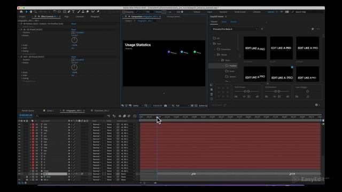Toggle the eye icon of the Lines layer
Viewport: 342px width, 192px height.
(x=19, y=171)
